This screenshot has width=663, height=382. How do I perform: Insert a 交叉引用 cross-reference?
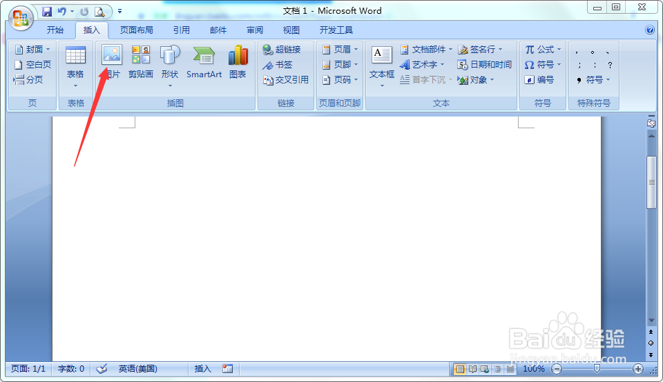pos(286,80)
